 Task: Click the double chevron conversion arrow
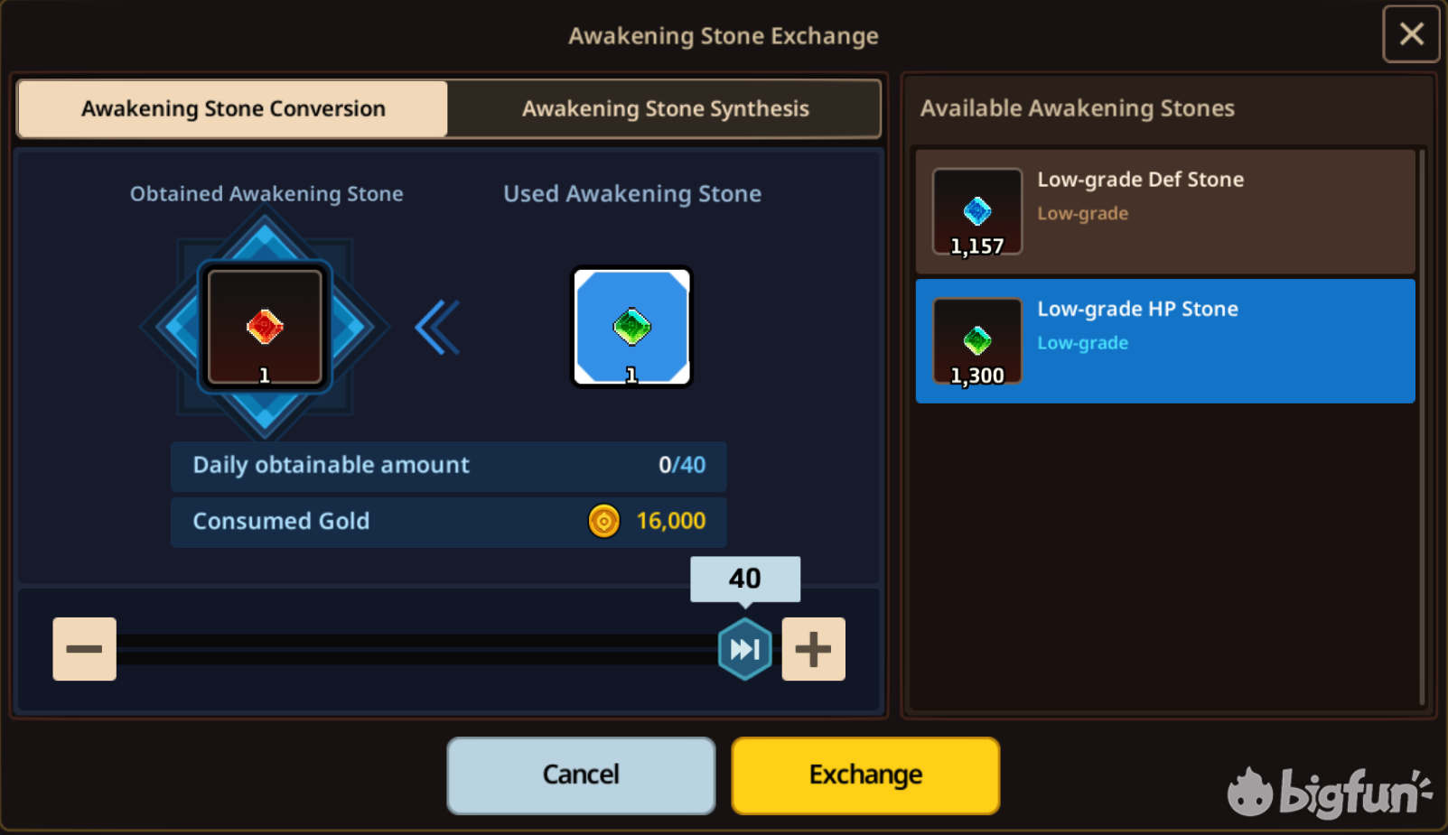coord(438,327)
